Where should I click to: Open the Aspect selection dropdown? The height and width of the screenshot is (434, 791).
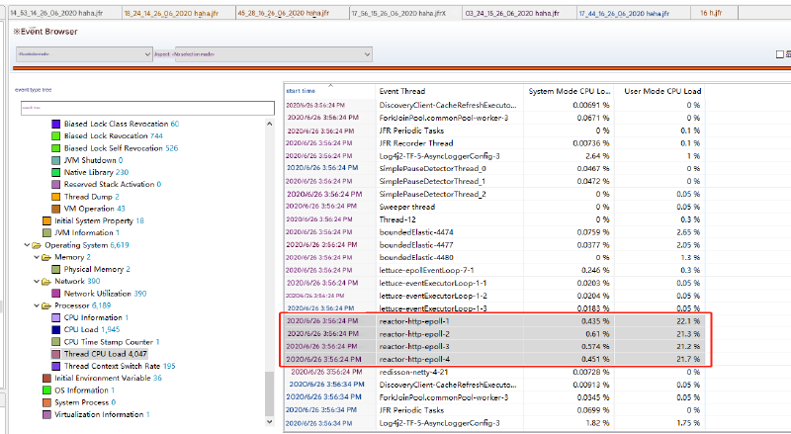point(272,54)
